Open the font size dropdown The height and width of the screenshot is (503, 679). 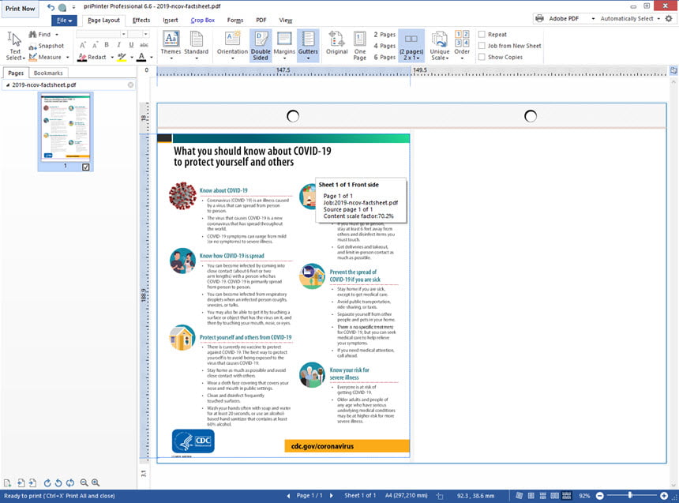click(145, 34)
